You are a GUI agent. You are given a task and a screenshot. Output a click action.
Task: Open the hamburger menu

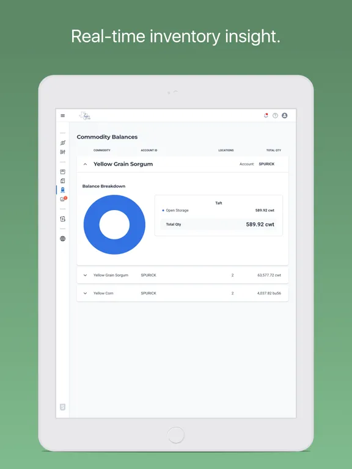62,115
